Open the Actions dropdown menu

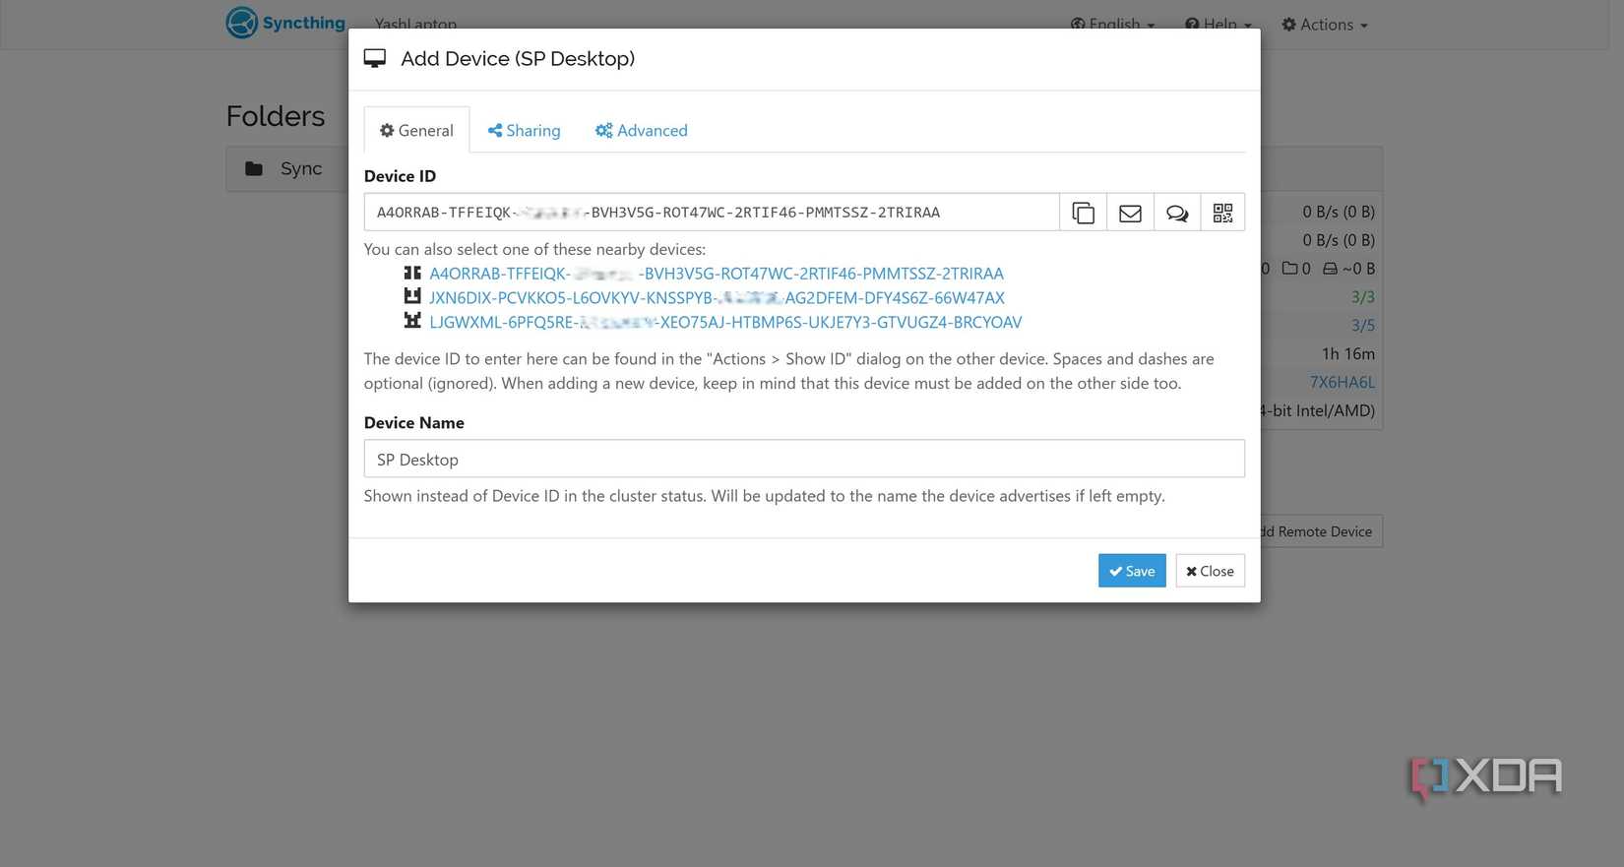1325,25
